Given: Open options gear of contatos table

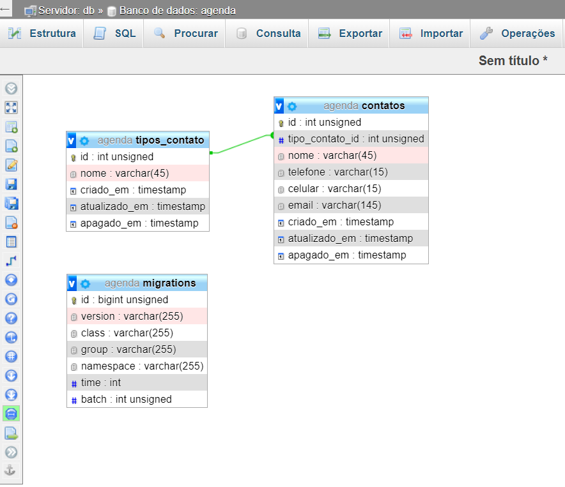Looking at the screenshot, I should 292,106.
